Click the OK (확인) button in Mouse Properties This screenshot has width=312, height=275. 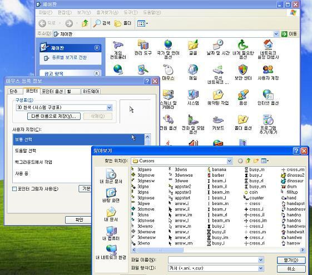point(79,220)
